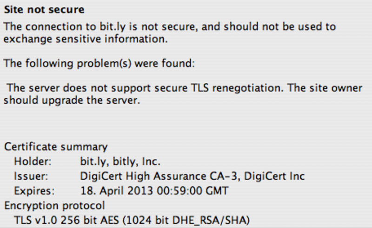This screenshot has width=372, height=228.
Task: Select 'exchange sensitive information' line
Action: pyautogui.click(x=86, y=39)
